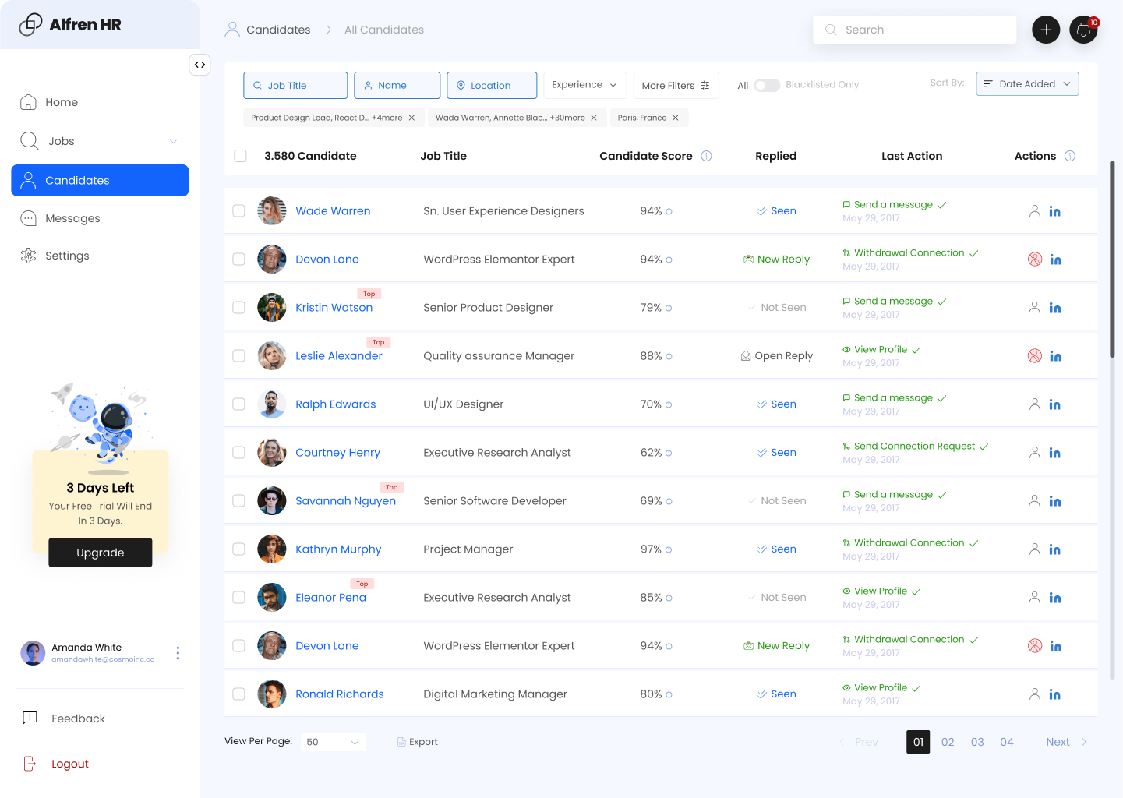Remove the Paris, France filter chip
This screenshot has height=798, width=1123.
tap(675, 118)
